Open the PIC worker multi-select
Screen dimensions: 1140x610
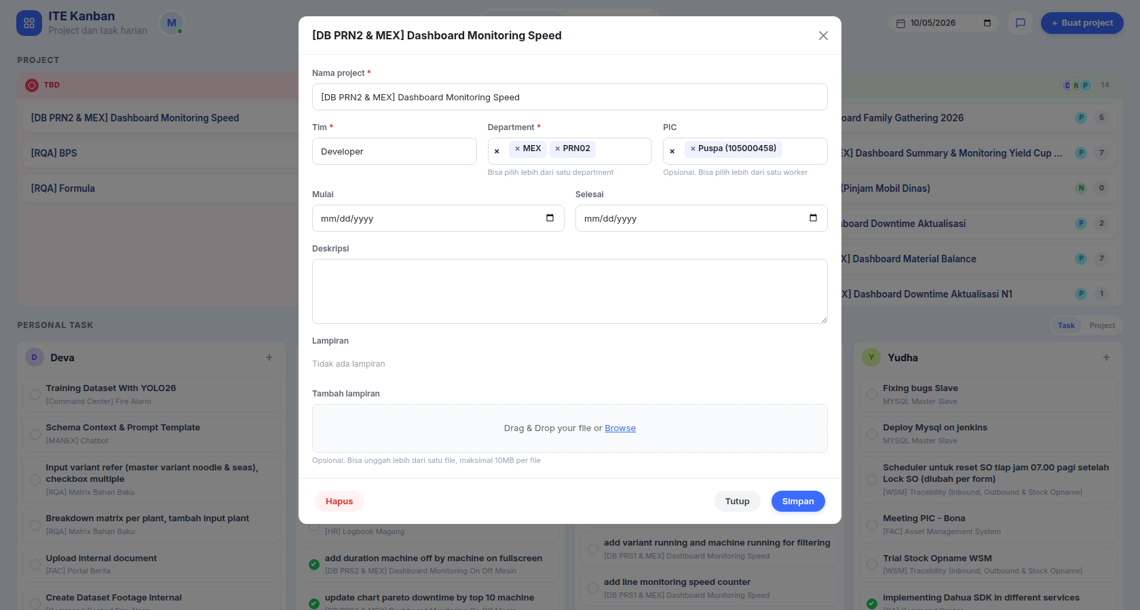745,151
